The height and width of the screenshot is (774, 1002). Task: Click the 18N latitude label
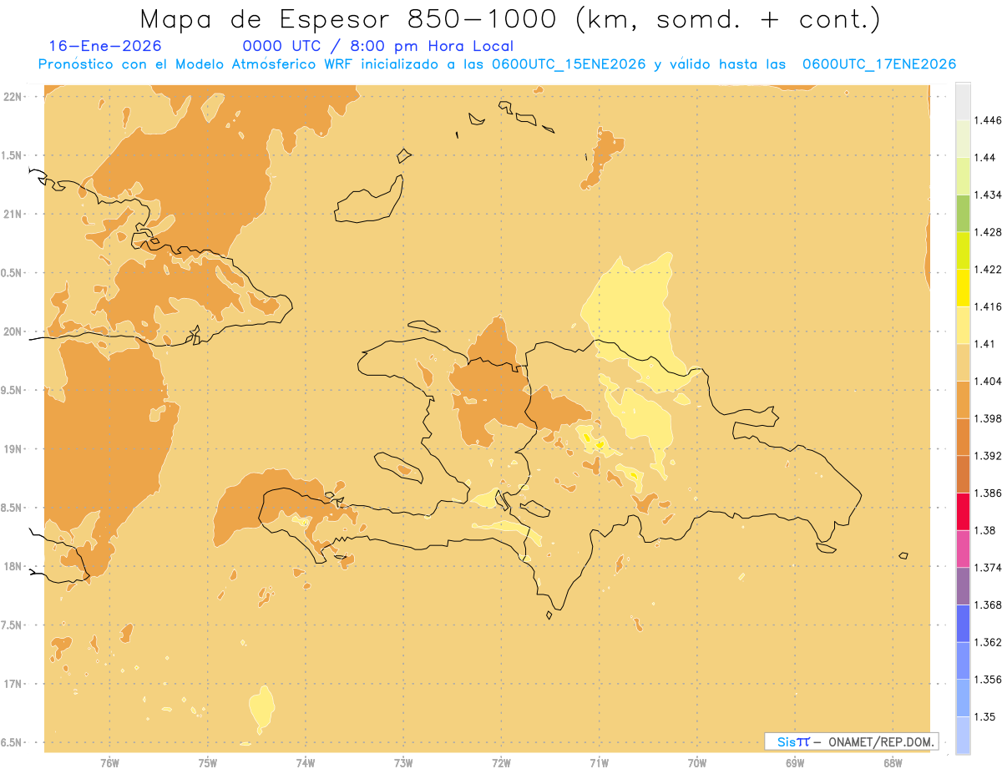[x=13, y=567]
